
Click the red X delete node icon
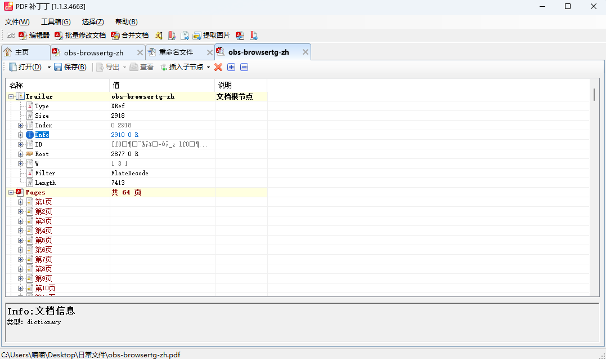point(218,67)
